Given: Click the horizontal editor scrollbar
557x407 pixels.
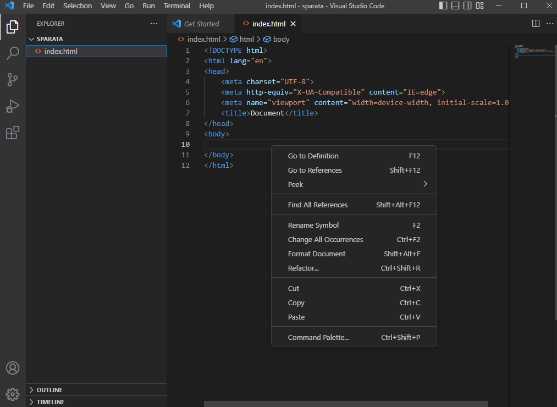Looking at the screenshot, I should 346,404.
